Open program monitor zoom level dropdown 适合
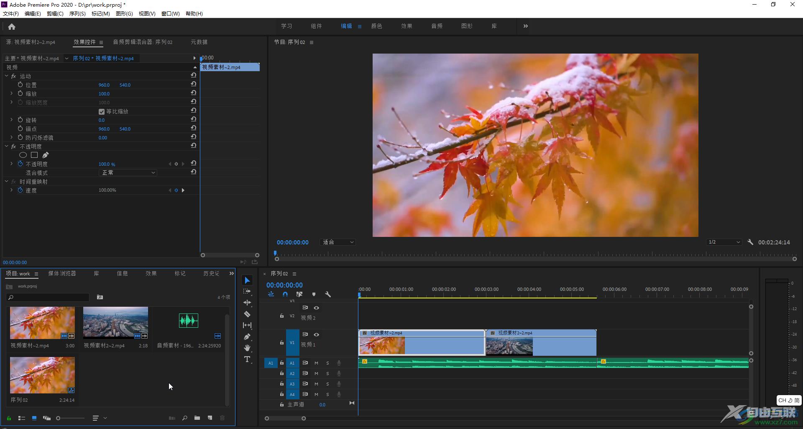 pos(338,242)
